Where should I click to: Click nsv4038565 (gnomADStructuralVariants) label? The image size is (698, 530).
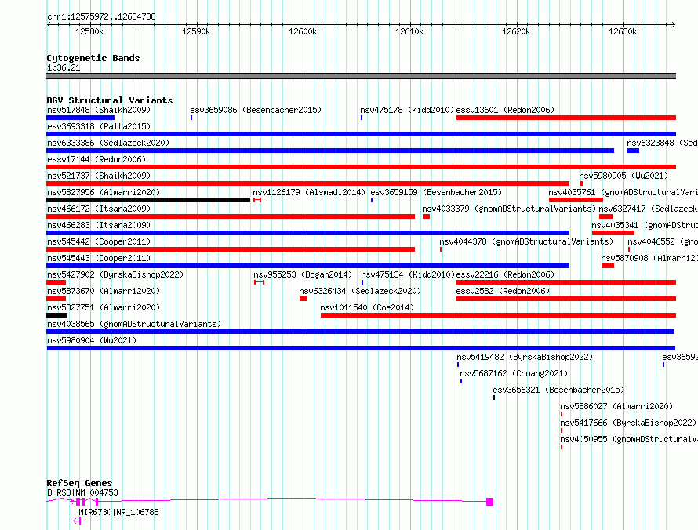click(134, 324)
